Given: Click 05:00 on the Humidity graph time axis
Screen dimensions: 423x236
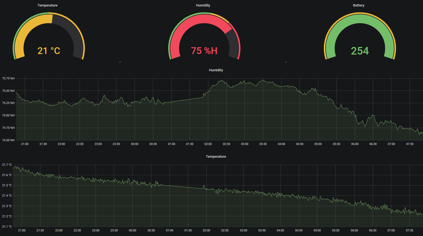Looking at the screenshot, I should click(318, 144).
